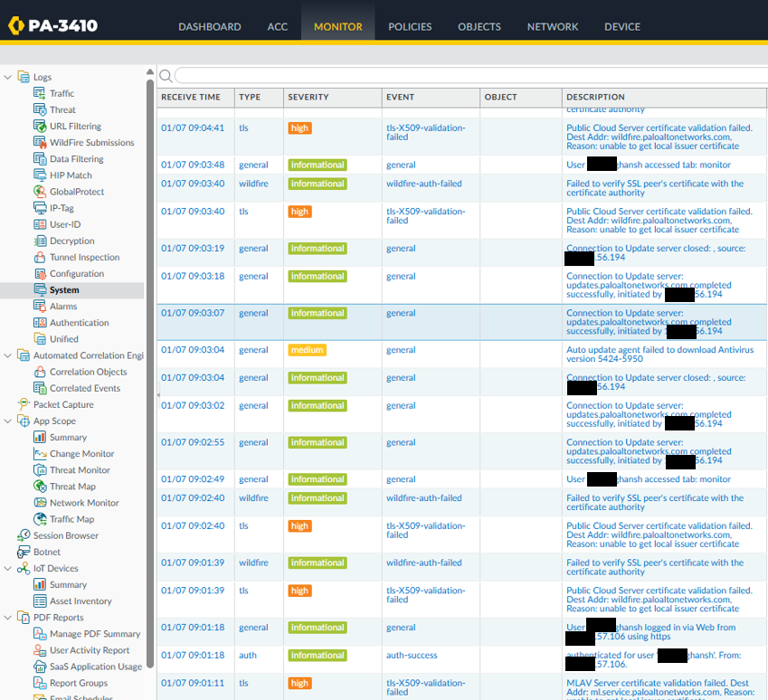Open Packet Capture via its icon
The height and width of the screenshot is (700, 768).
(24, 404)
